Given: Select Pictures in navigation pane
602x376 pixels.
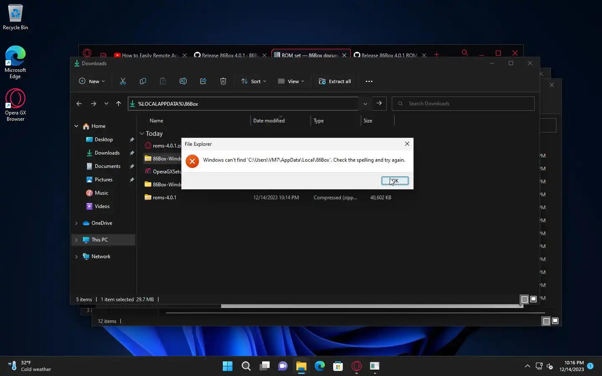Looking at the screenshot, I should 103,180.
